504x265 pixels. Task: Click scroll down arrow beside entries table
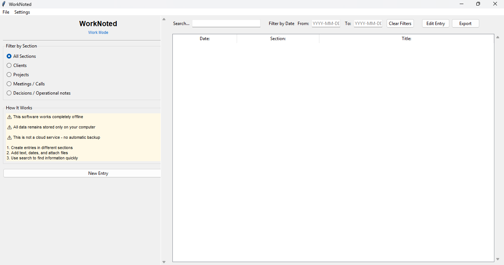(x=498, y=259)
